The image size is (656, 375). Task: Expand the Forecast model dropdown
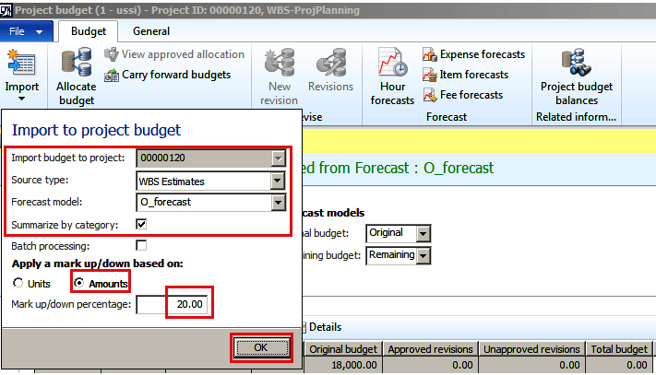click(279, 202)
